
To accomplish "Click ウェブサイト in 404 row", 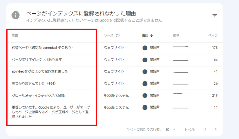I will point(114,83).
